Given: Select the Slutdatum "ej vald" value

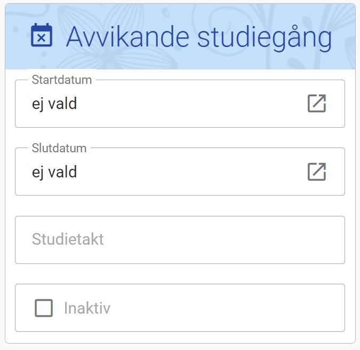Looking at the screenshot, I should coord(54,172).
